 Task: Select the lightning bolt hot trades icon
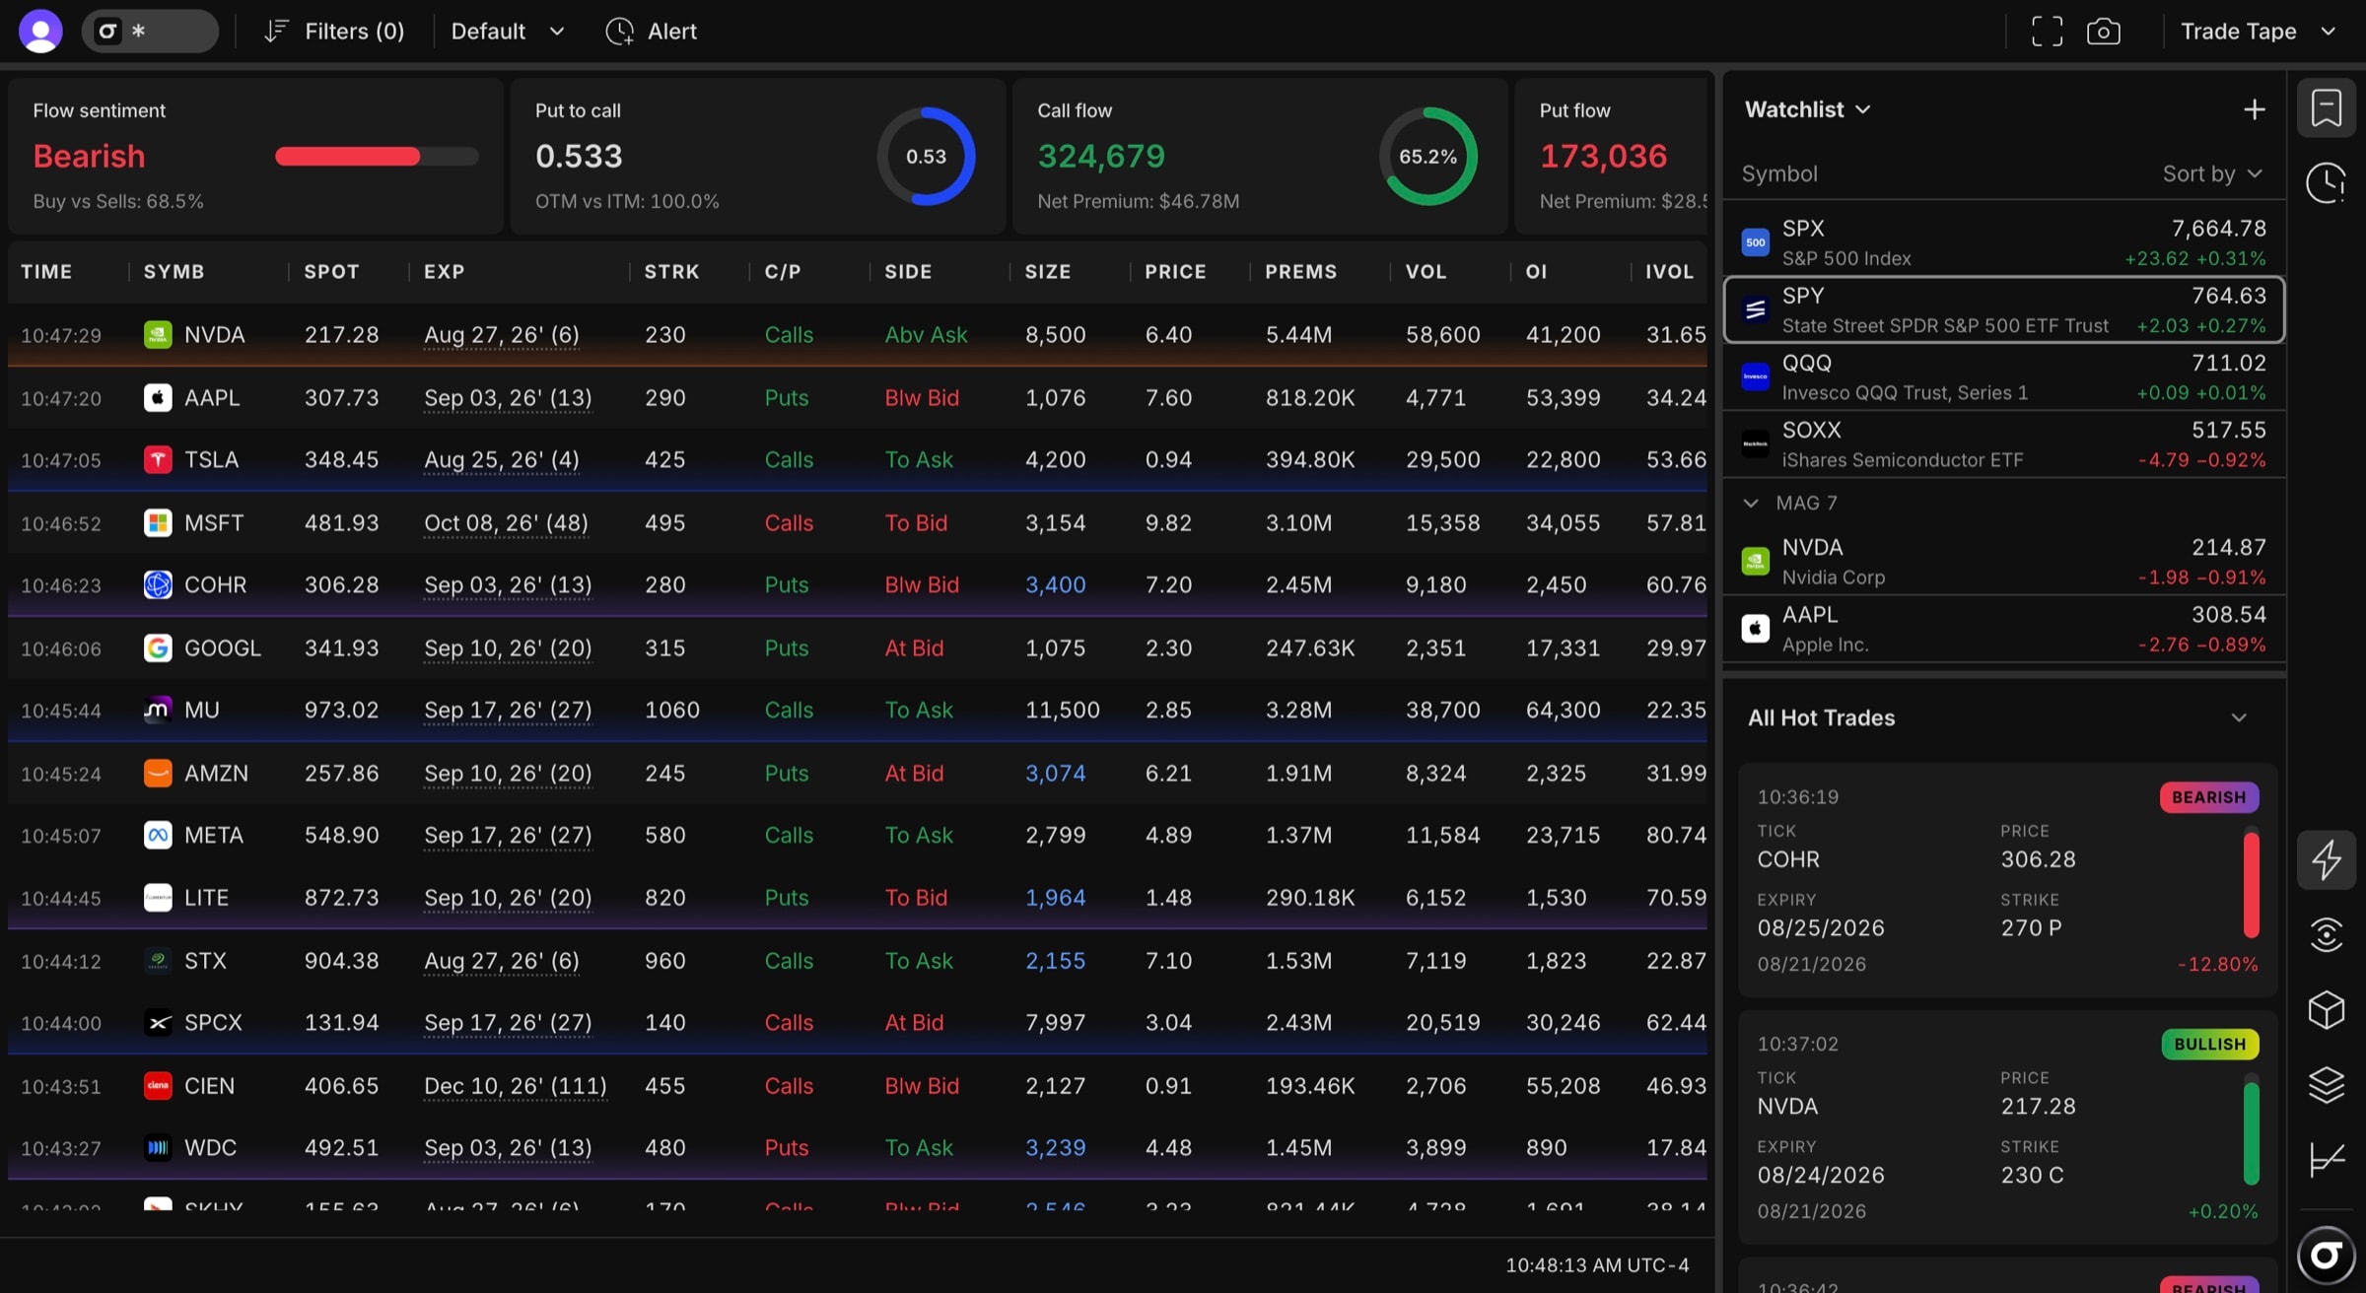[x=2326, y=859]
